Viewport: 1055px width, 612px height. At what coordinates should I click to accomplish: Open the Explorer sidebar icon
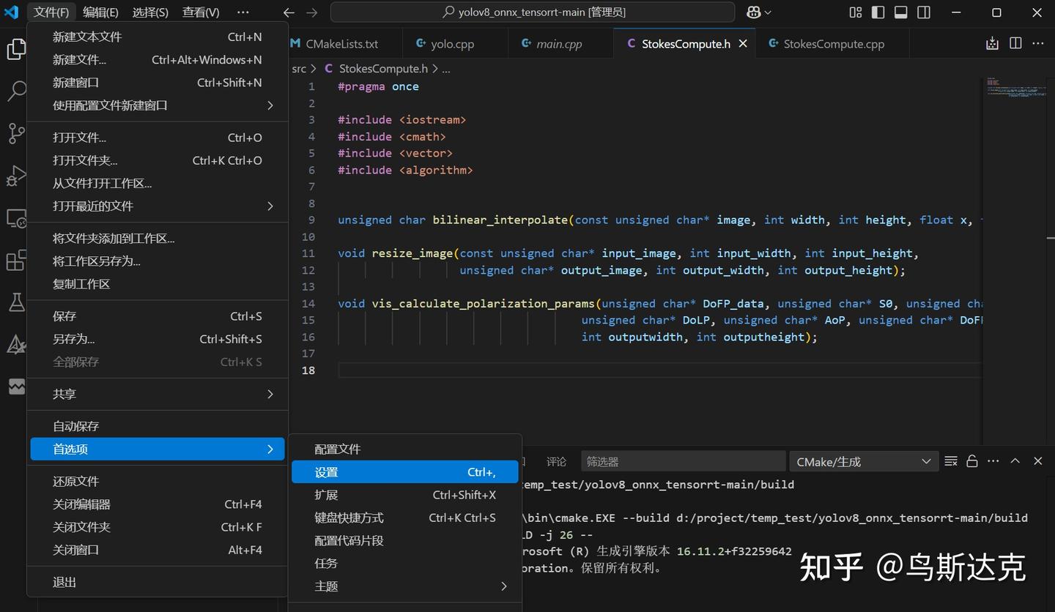16,49
